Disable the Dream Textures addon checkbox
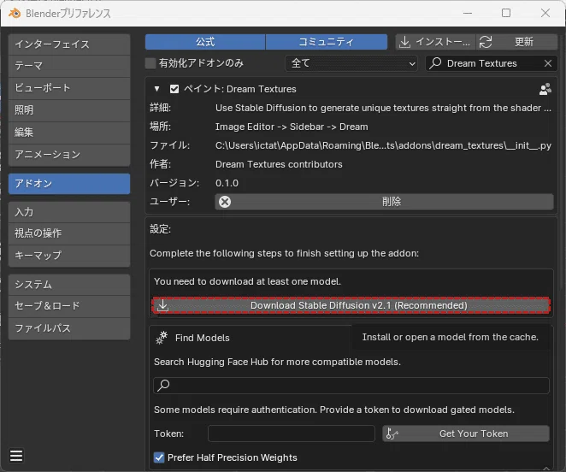566x472 pixels. (x=174, y=89)
